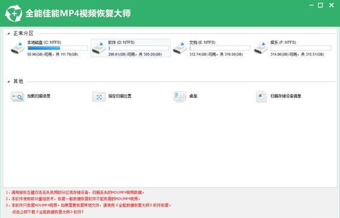Collapse the 其他 section
This screenshot has width=340, height=218.
click(x=8, y=82)
